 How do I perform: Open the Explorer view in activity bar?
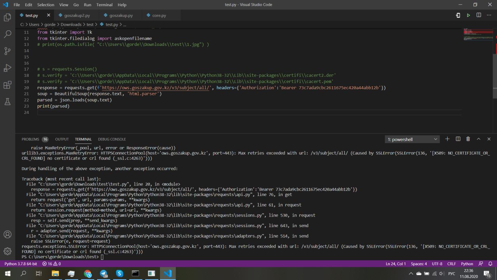coord(7,17)
